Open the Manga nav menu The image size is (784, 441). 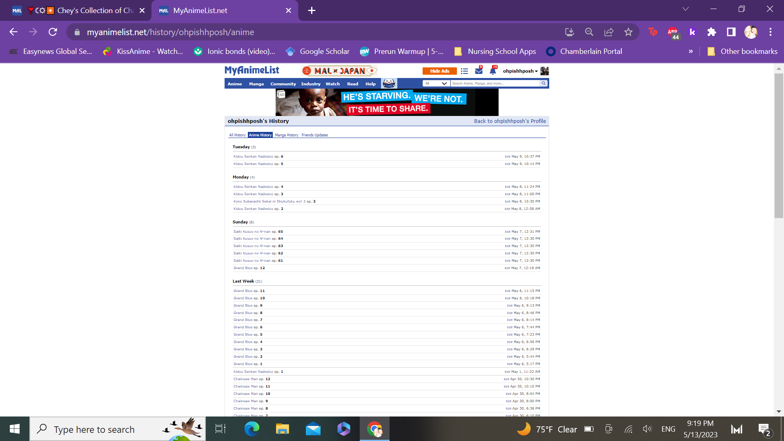tap(256, 84)
